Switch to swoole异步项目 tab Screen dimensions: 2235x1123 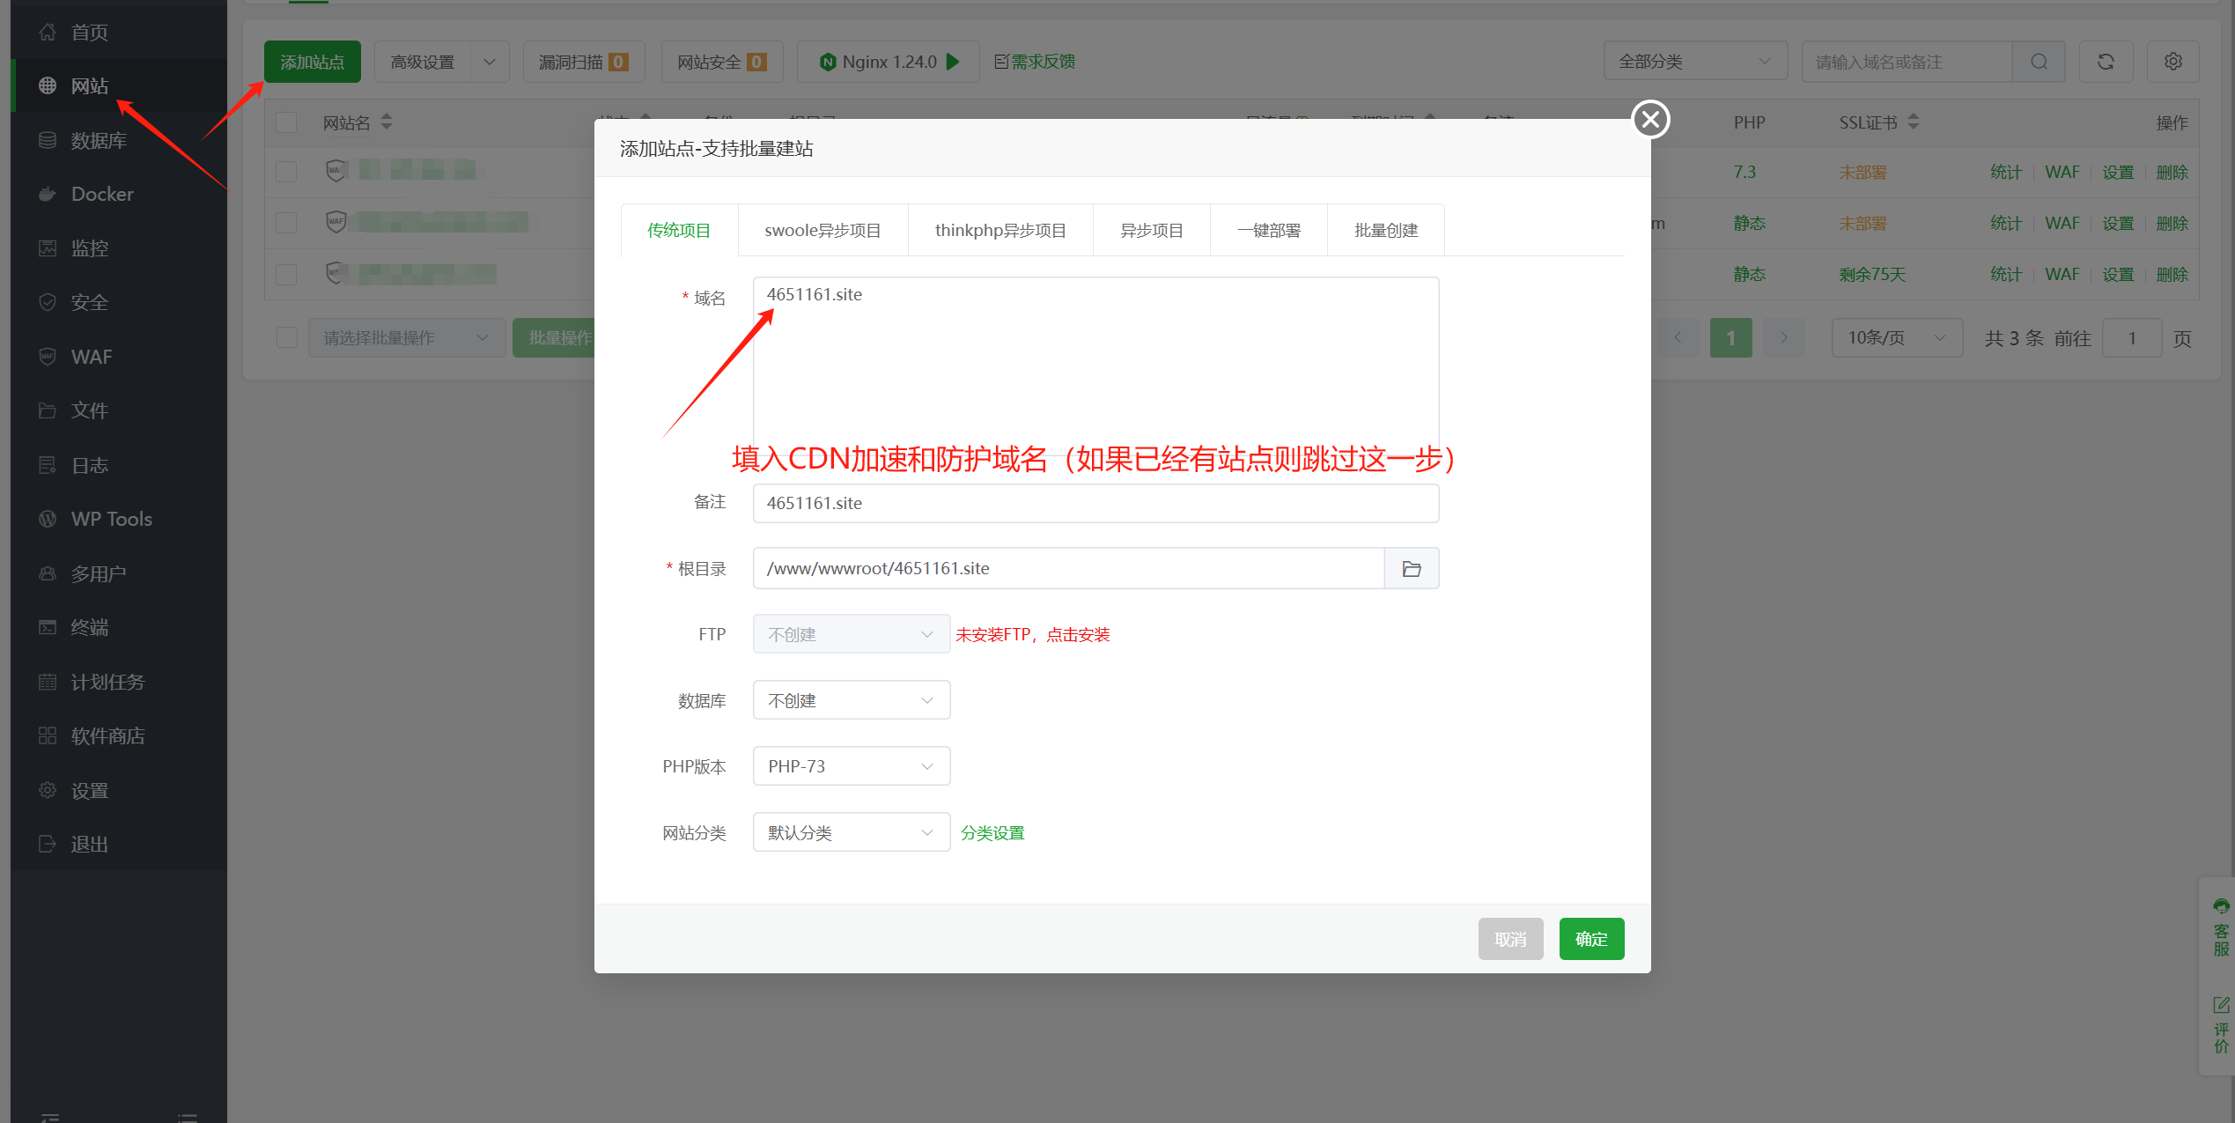[822, 230]
